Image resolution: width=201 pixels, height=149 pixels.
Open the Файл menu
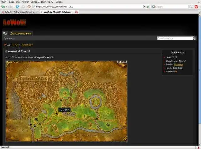tap(3, 2)
